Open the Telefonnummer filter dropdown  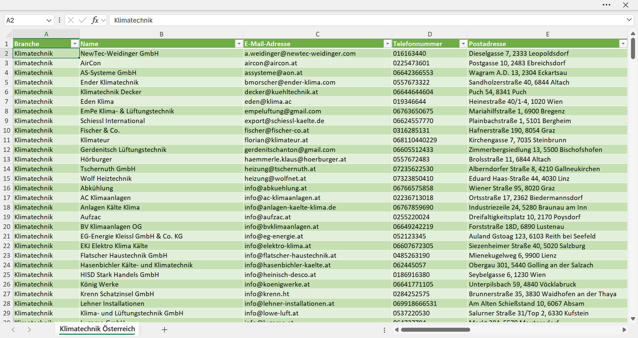[x=463, y=44]
